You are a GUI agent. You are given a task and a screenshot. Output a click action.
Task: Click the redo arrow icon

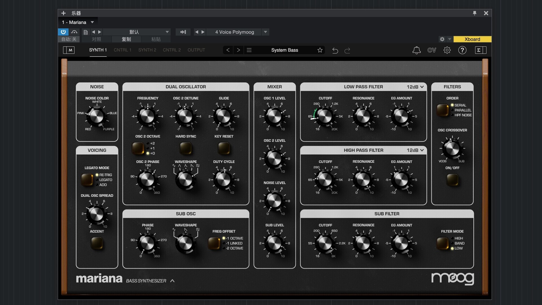coord(348,50)
